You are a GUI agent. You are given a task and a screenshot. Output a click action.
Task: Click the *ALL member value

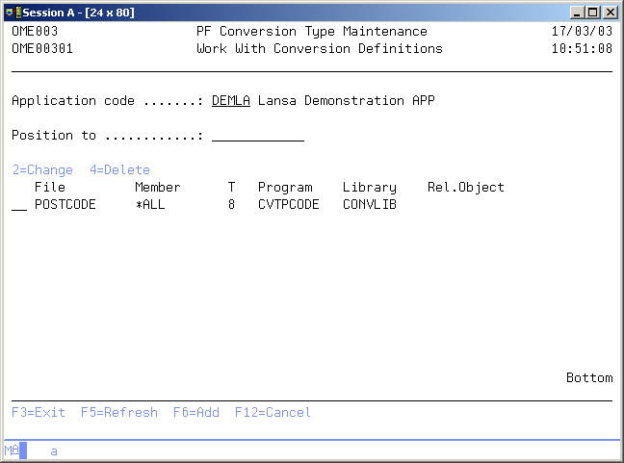pyautogui.click(x=153, y=205)
